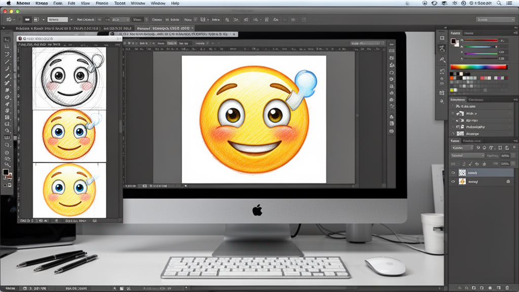Toggle the lock position move icon in Layers
Image resolution: width=519 pixels, height=292 pixels.
click(477, 164)
